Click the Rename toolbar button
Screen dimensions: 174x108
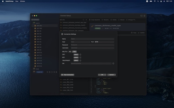click(105, 20)
